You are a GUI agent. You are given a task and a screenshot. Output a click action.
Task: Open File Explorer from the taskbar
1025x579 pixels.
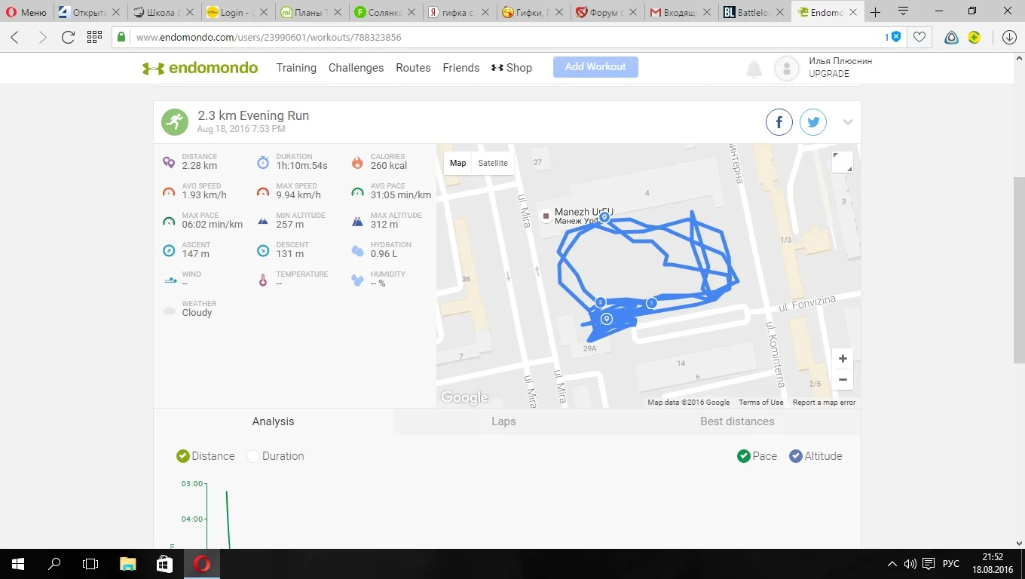(128, 564)
